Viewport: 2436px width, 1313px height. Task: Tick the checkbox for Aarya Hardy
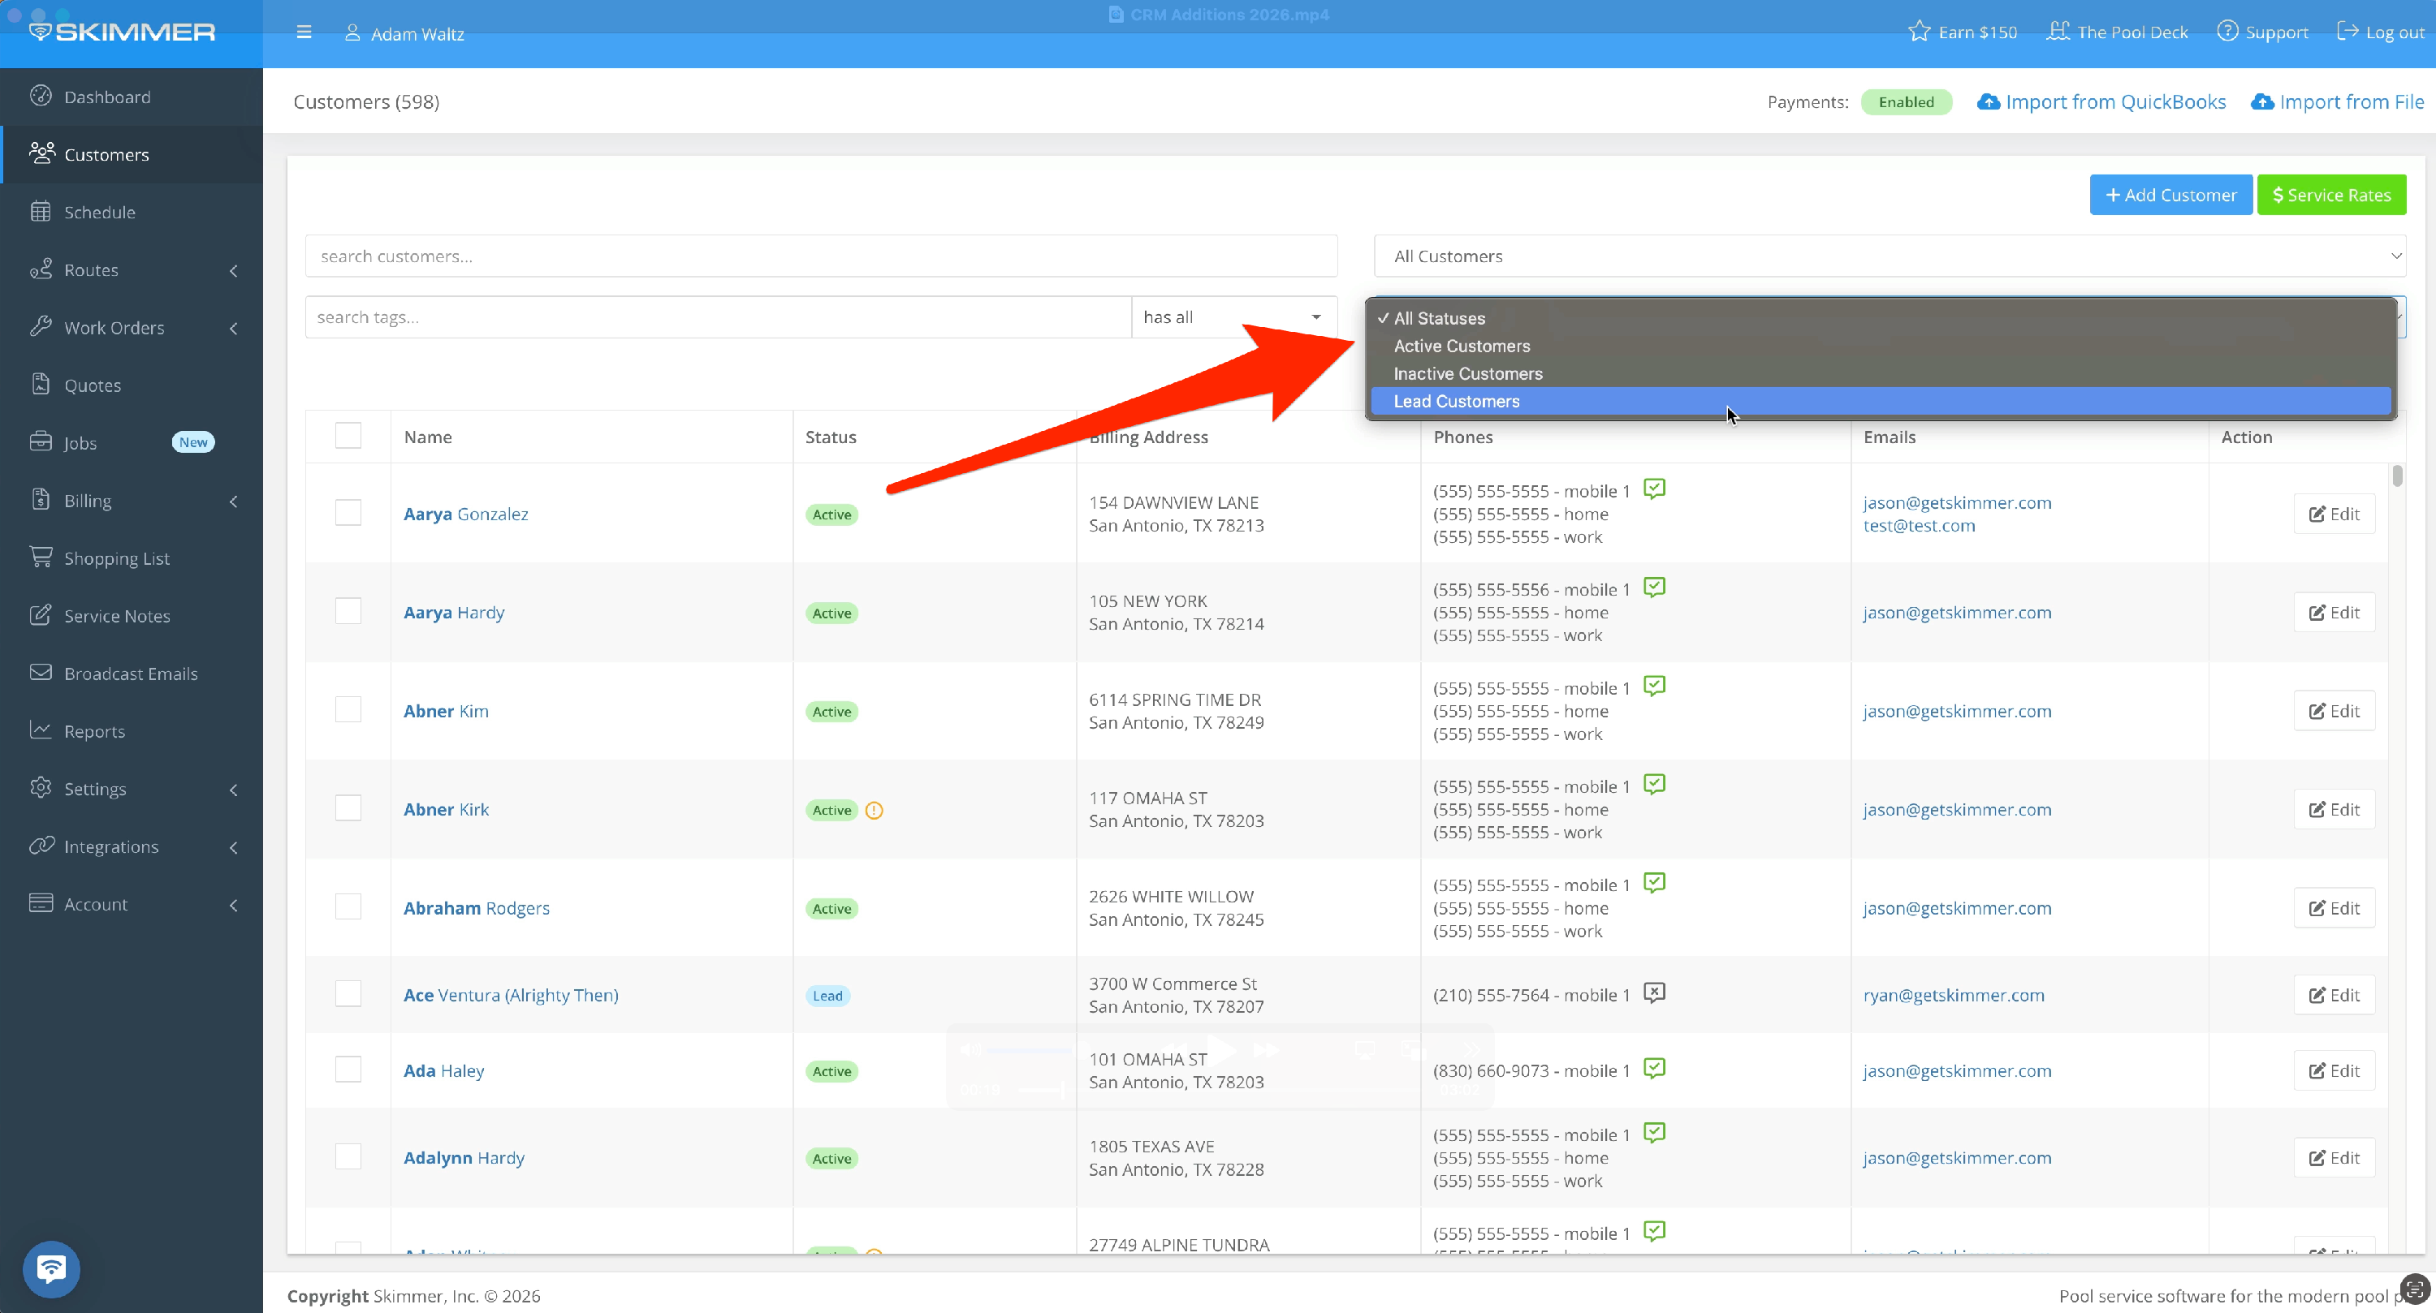tap(348, 612)
